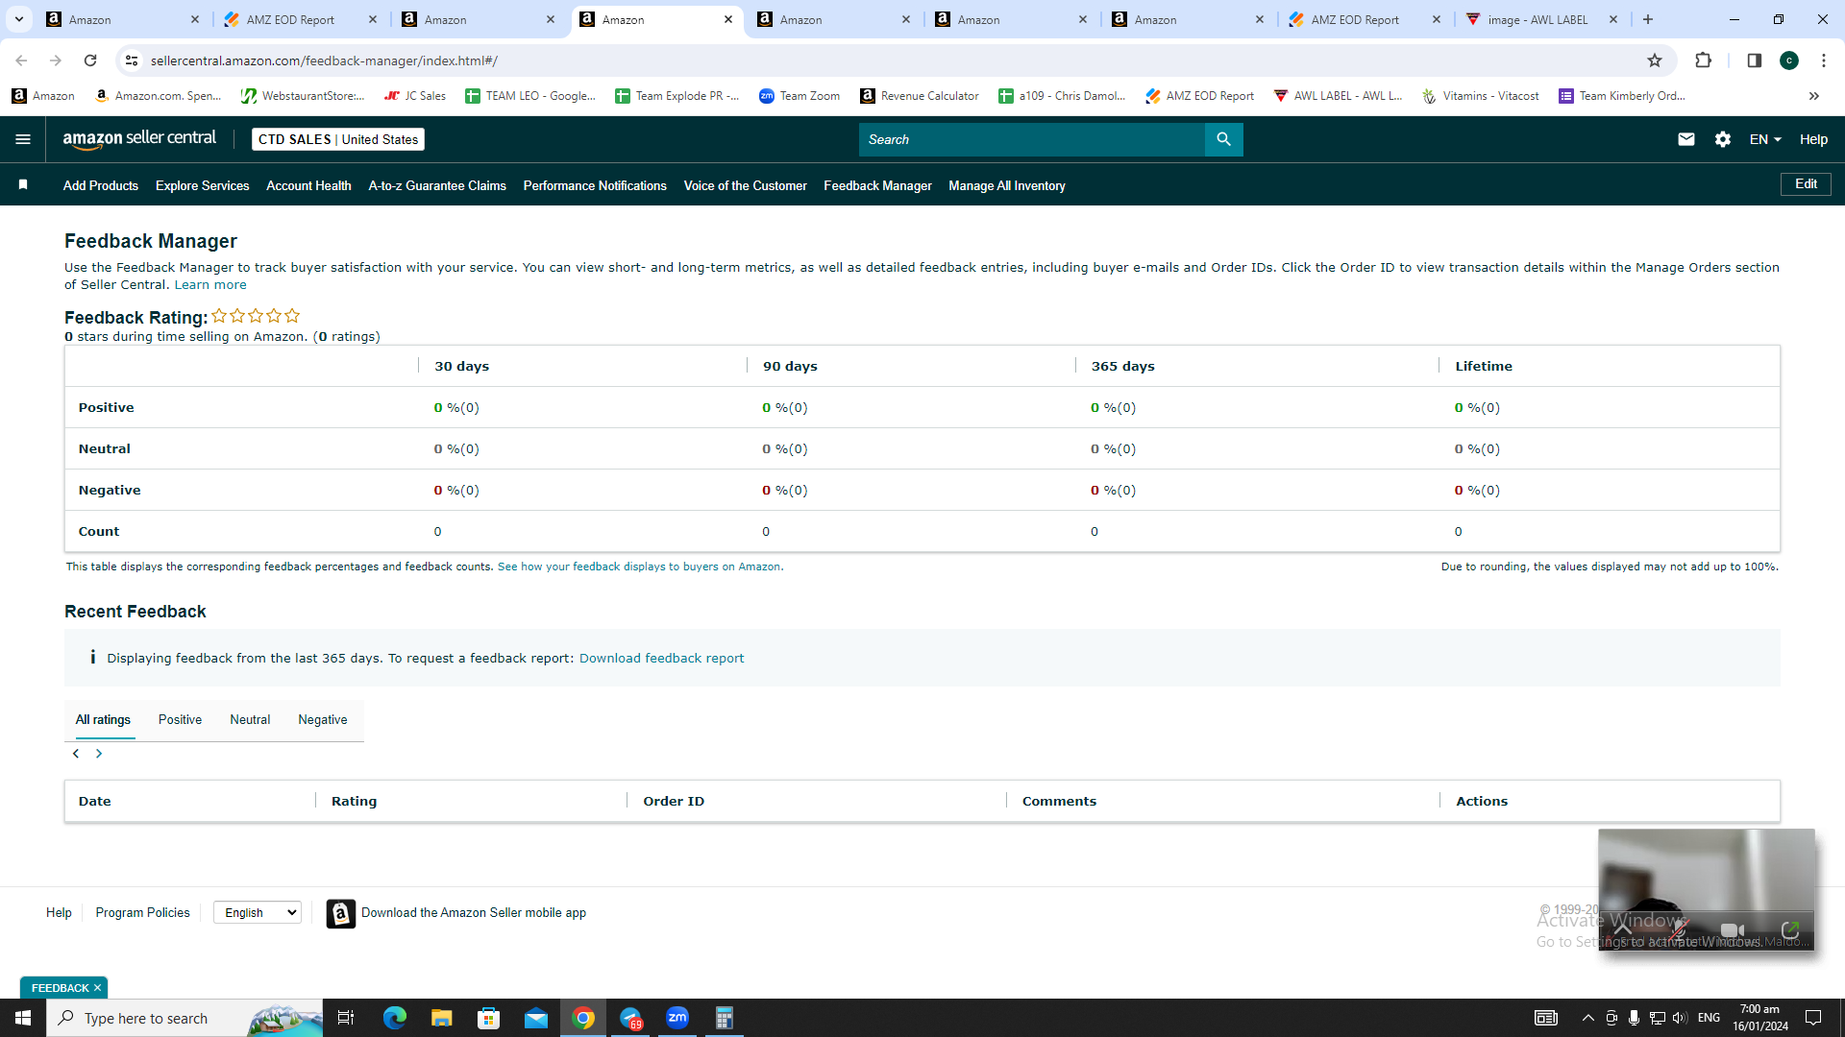Viewport: 1845px width, 1037px height.
Task: Show more bookmarks chevron
Action: [1814, 96]
